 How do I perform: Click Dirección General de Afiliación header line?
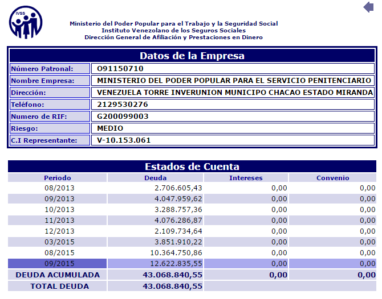point(173,37)
